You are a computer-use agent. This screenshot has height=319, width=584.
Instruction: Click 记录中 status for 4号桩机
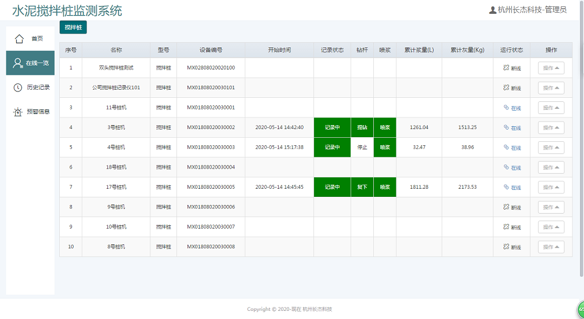pyautogui.click(x=332, y=147)
